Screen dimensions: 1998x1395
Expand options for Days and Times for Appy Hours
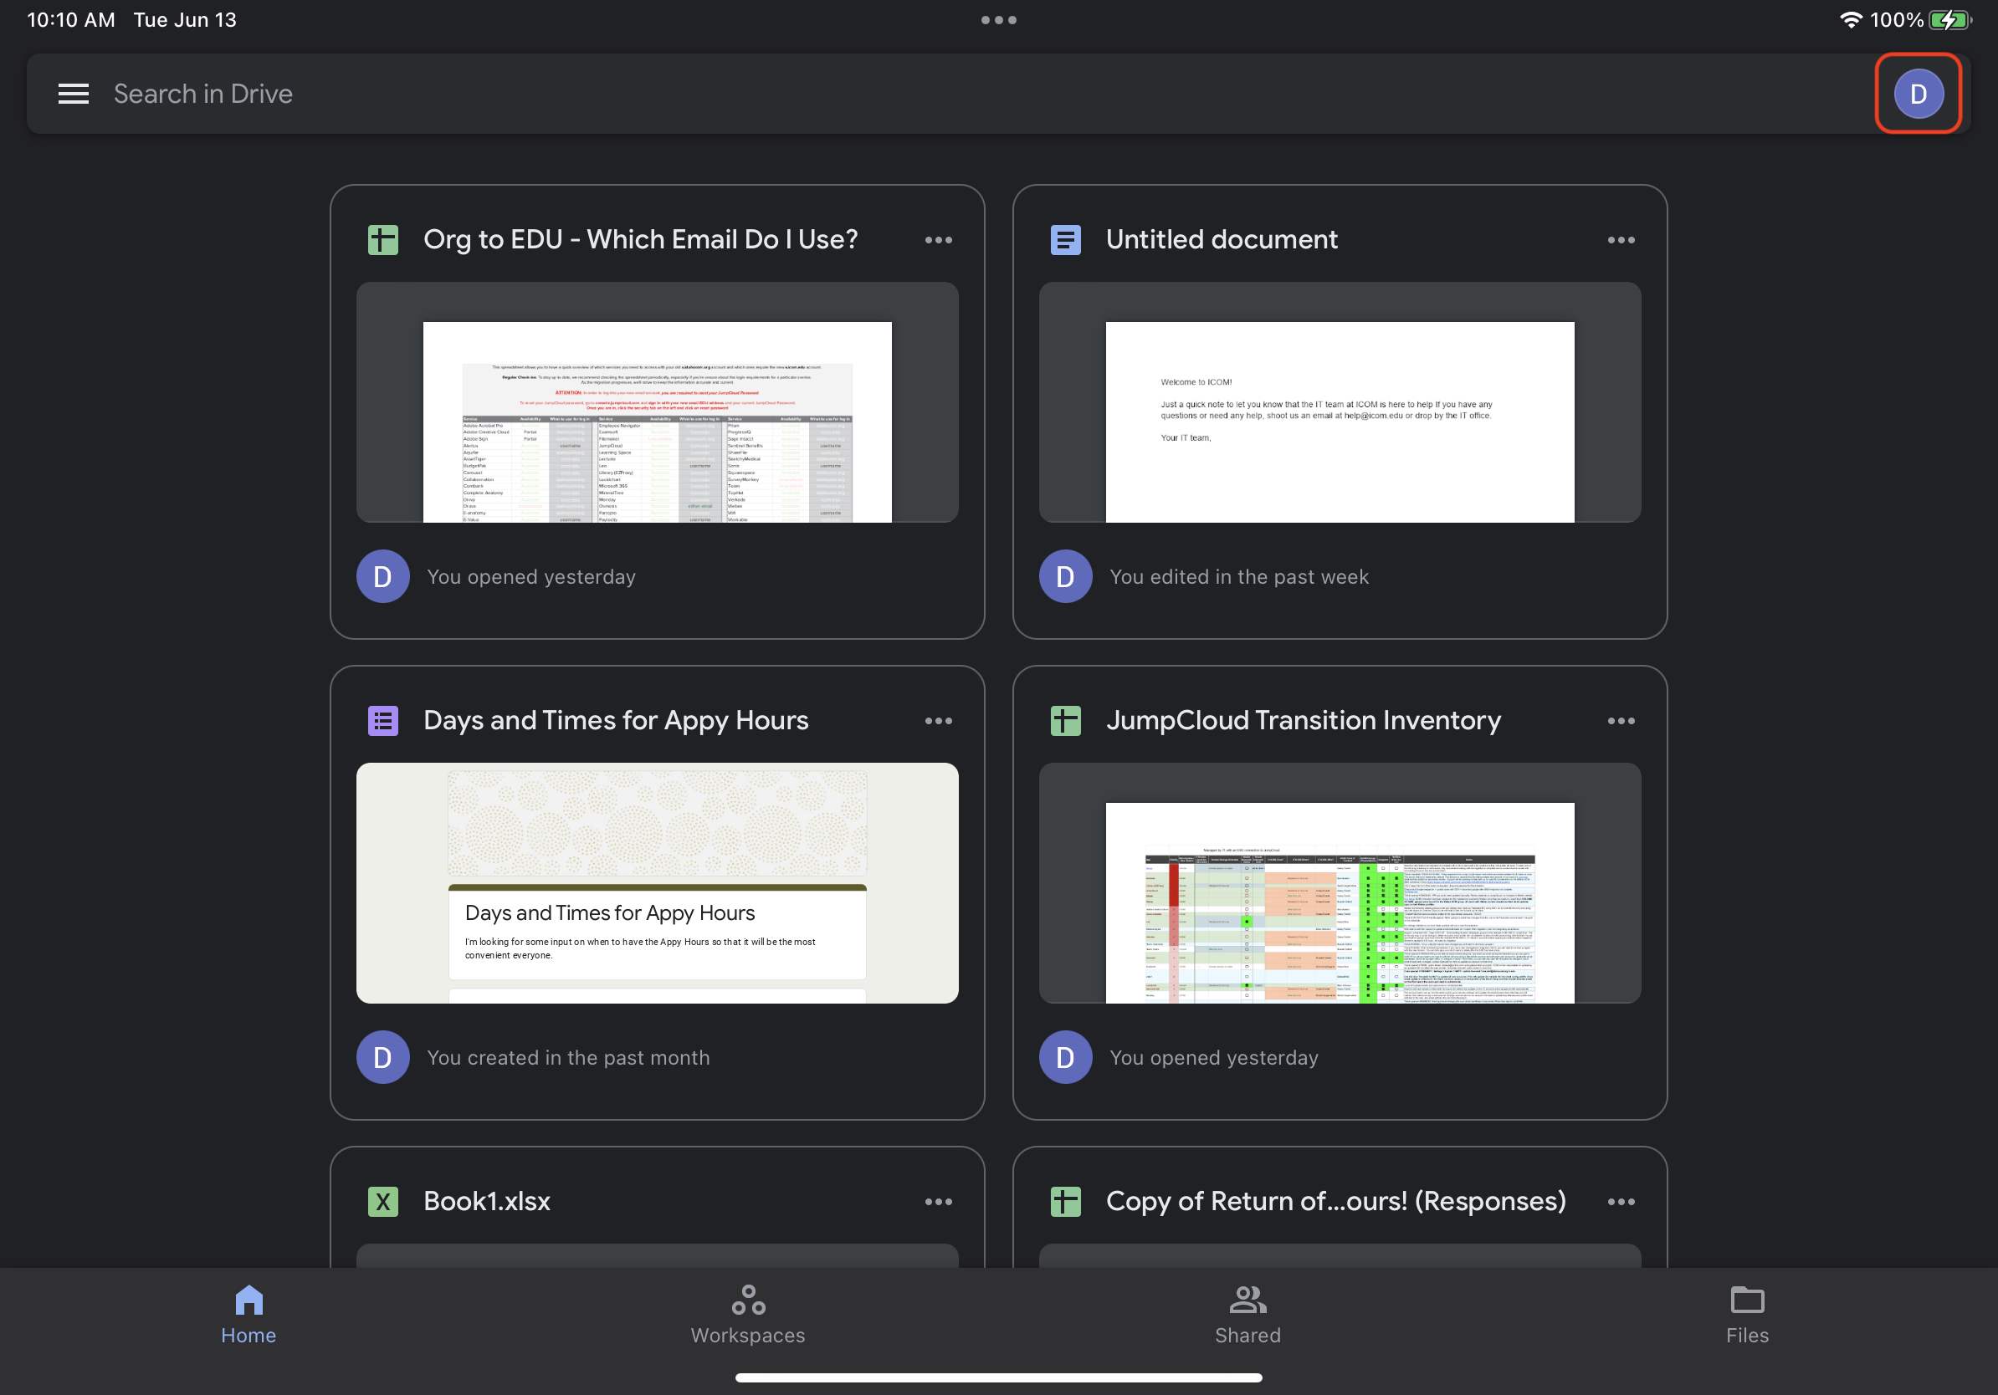coord(938,719)
